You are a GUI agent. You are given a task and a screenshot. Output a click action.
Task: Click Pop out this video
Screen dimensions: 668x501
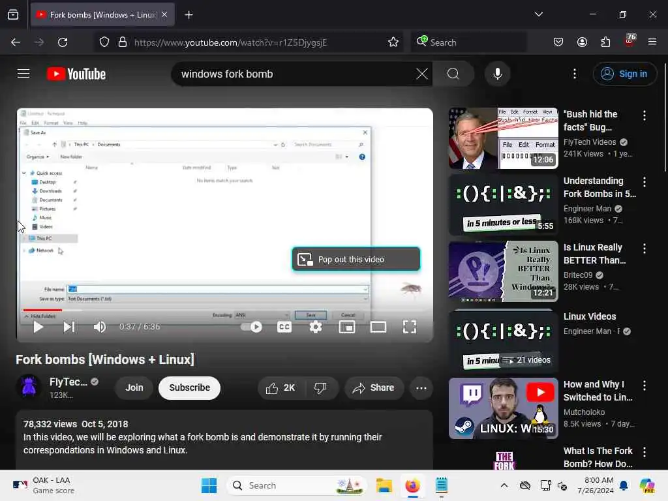tap(356, 259)
